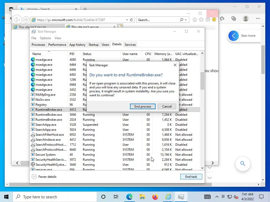Close the RuntimeBroker confirmation dialog
Screen dimensions: 270x202
[175, 65]
